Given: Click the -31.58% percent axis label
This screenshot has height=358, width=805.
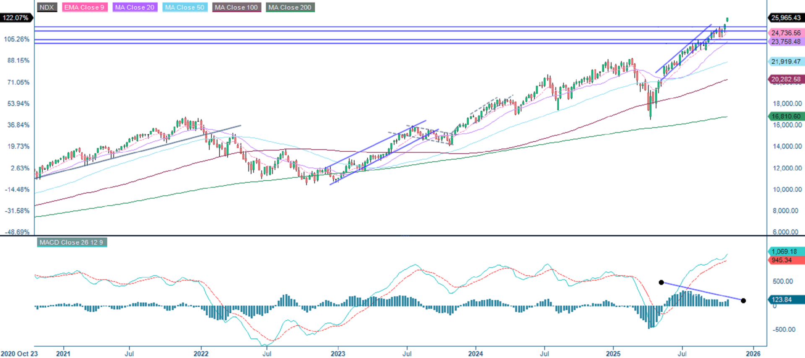Looking at the screenshot, I should (17, 211).
